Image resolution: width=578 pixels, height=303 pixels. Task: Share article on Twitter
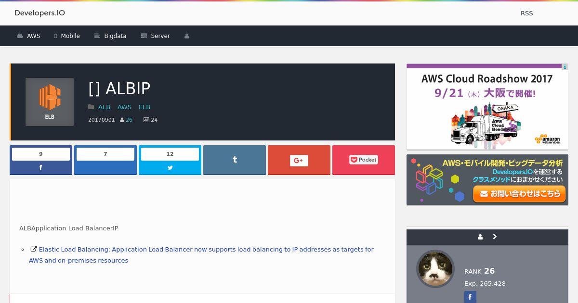tap(170, 160)
